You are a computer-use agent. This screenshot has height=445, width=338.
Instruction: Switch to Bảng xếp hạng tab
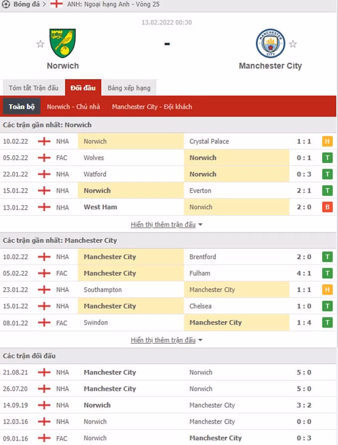pyautogui.click(x=129, y=88)
